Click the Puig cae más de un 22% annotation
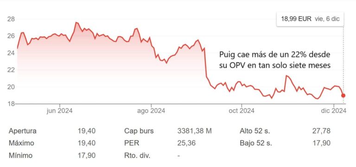The width and height of the screenshot is (356, 167). coord(275,60)
